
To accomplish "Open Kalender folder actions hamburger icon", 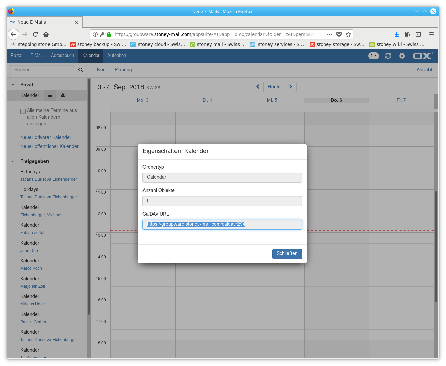I will click(50, 95).
